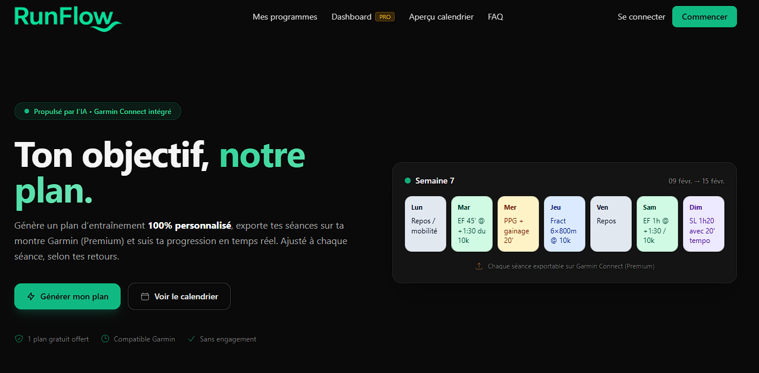
Task: Open Aperçu calendrier in the navigation
Action: tap(441, 17)
